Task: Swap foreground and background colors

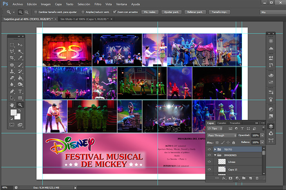Action: click(x=20, y=110)
